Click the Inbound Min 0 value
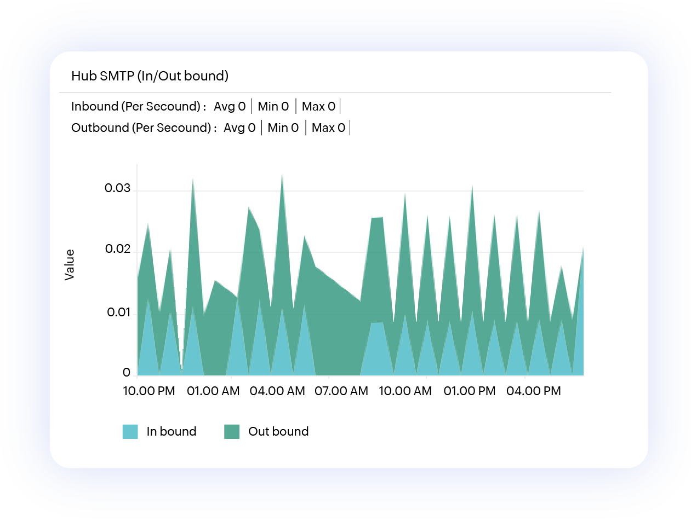Image resolution: width=691 pixels, height=521 pixels. click(273, 106)
